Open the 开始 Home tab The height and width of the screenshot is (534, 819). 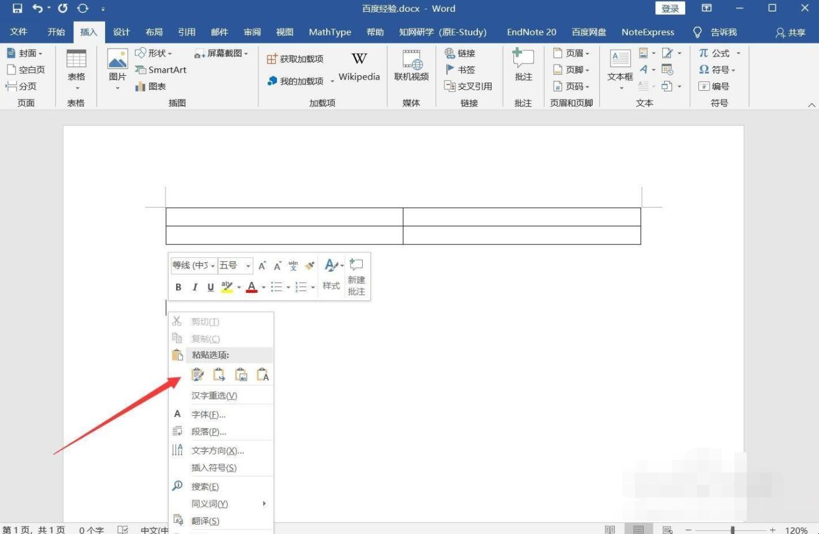[x=56, y=32]
